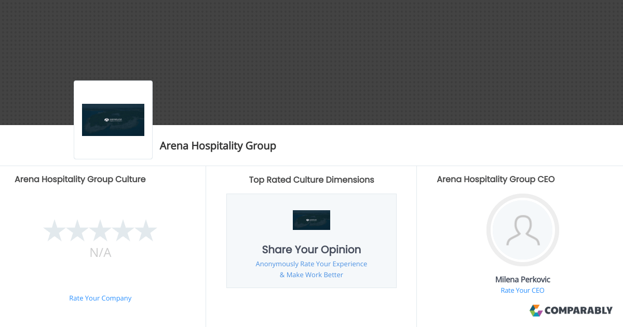Open the Rate Your CEO link
Viewport: 623px width, 327px height.
pyautogui.click(x=522, y=291)
